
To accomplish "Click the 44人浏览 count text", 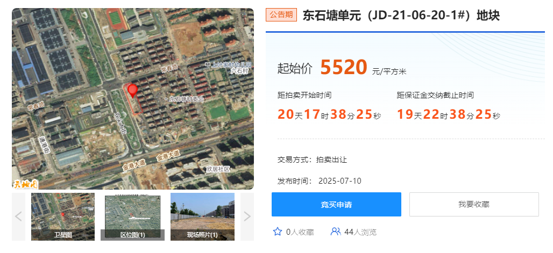I will (360, 232).
